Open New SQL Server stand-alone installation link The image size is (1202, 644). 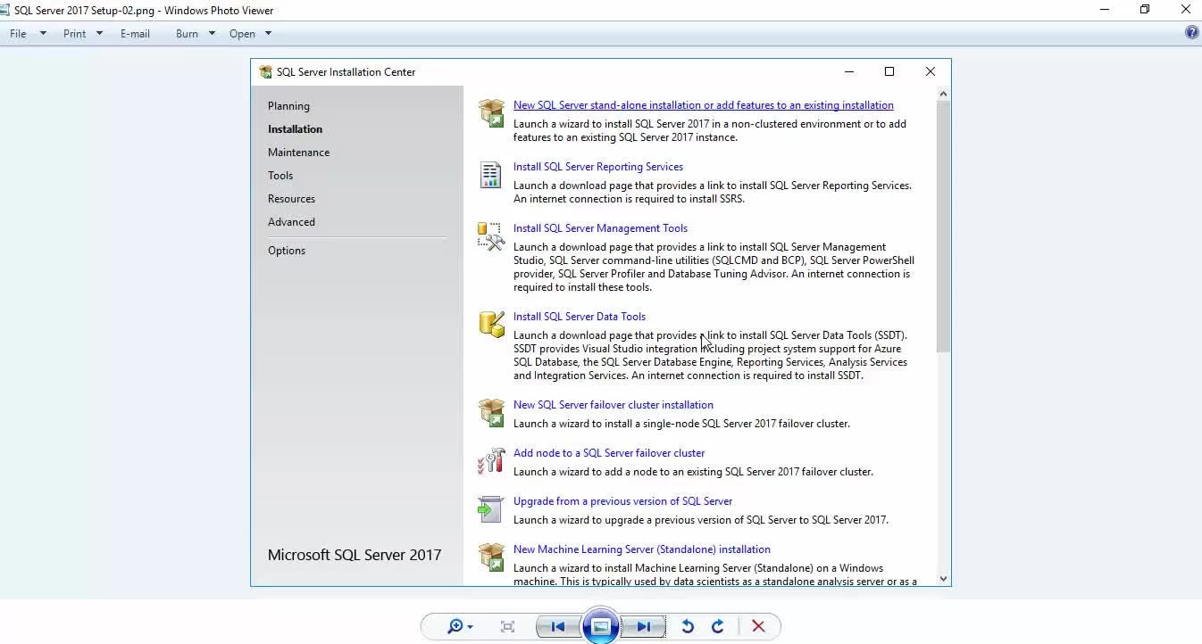704,105
